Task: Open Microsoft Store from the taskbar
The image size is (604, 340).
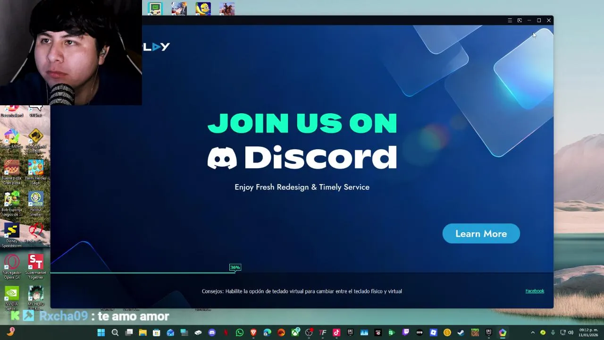Action: (x=156, y=332)
